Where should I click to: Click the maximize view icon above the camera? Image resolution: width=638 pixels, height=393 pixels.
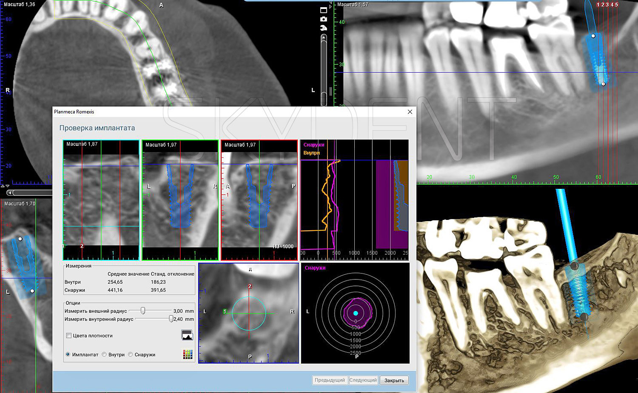[324, 10]
